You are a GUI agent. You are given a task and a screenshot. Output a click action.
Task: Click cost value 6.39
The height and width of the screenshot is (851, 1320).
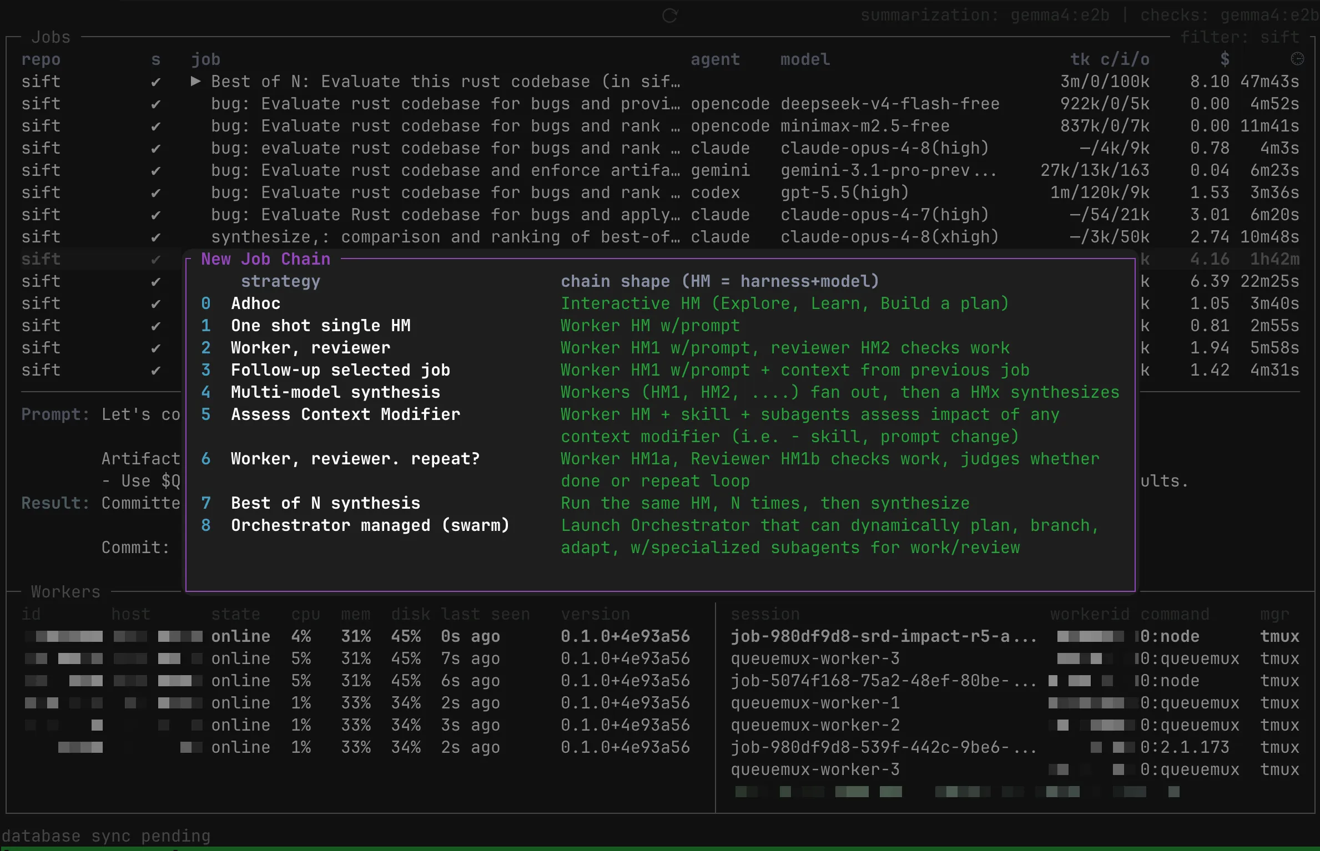coord(1210,281)
